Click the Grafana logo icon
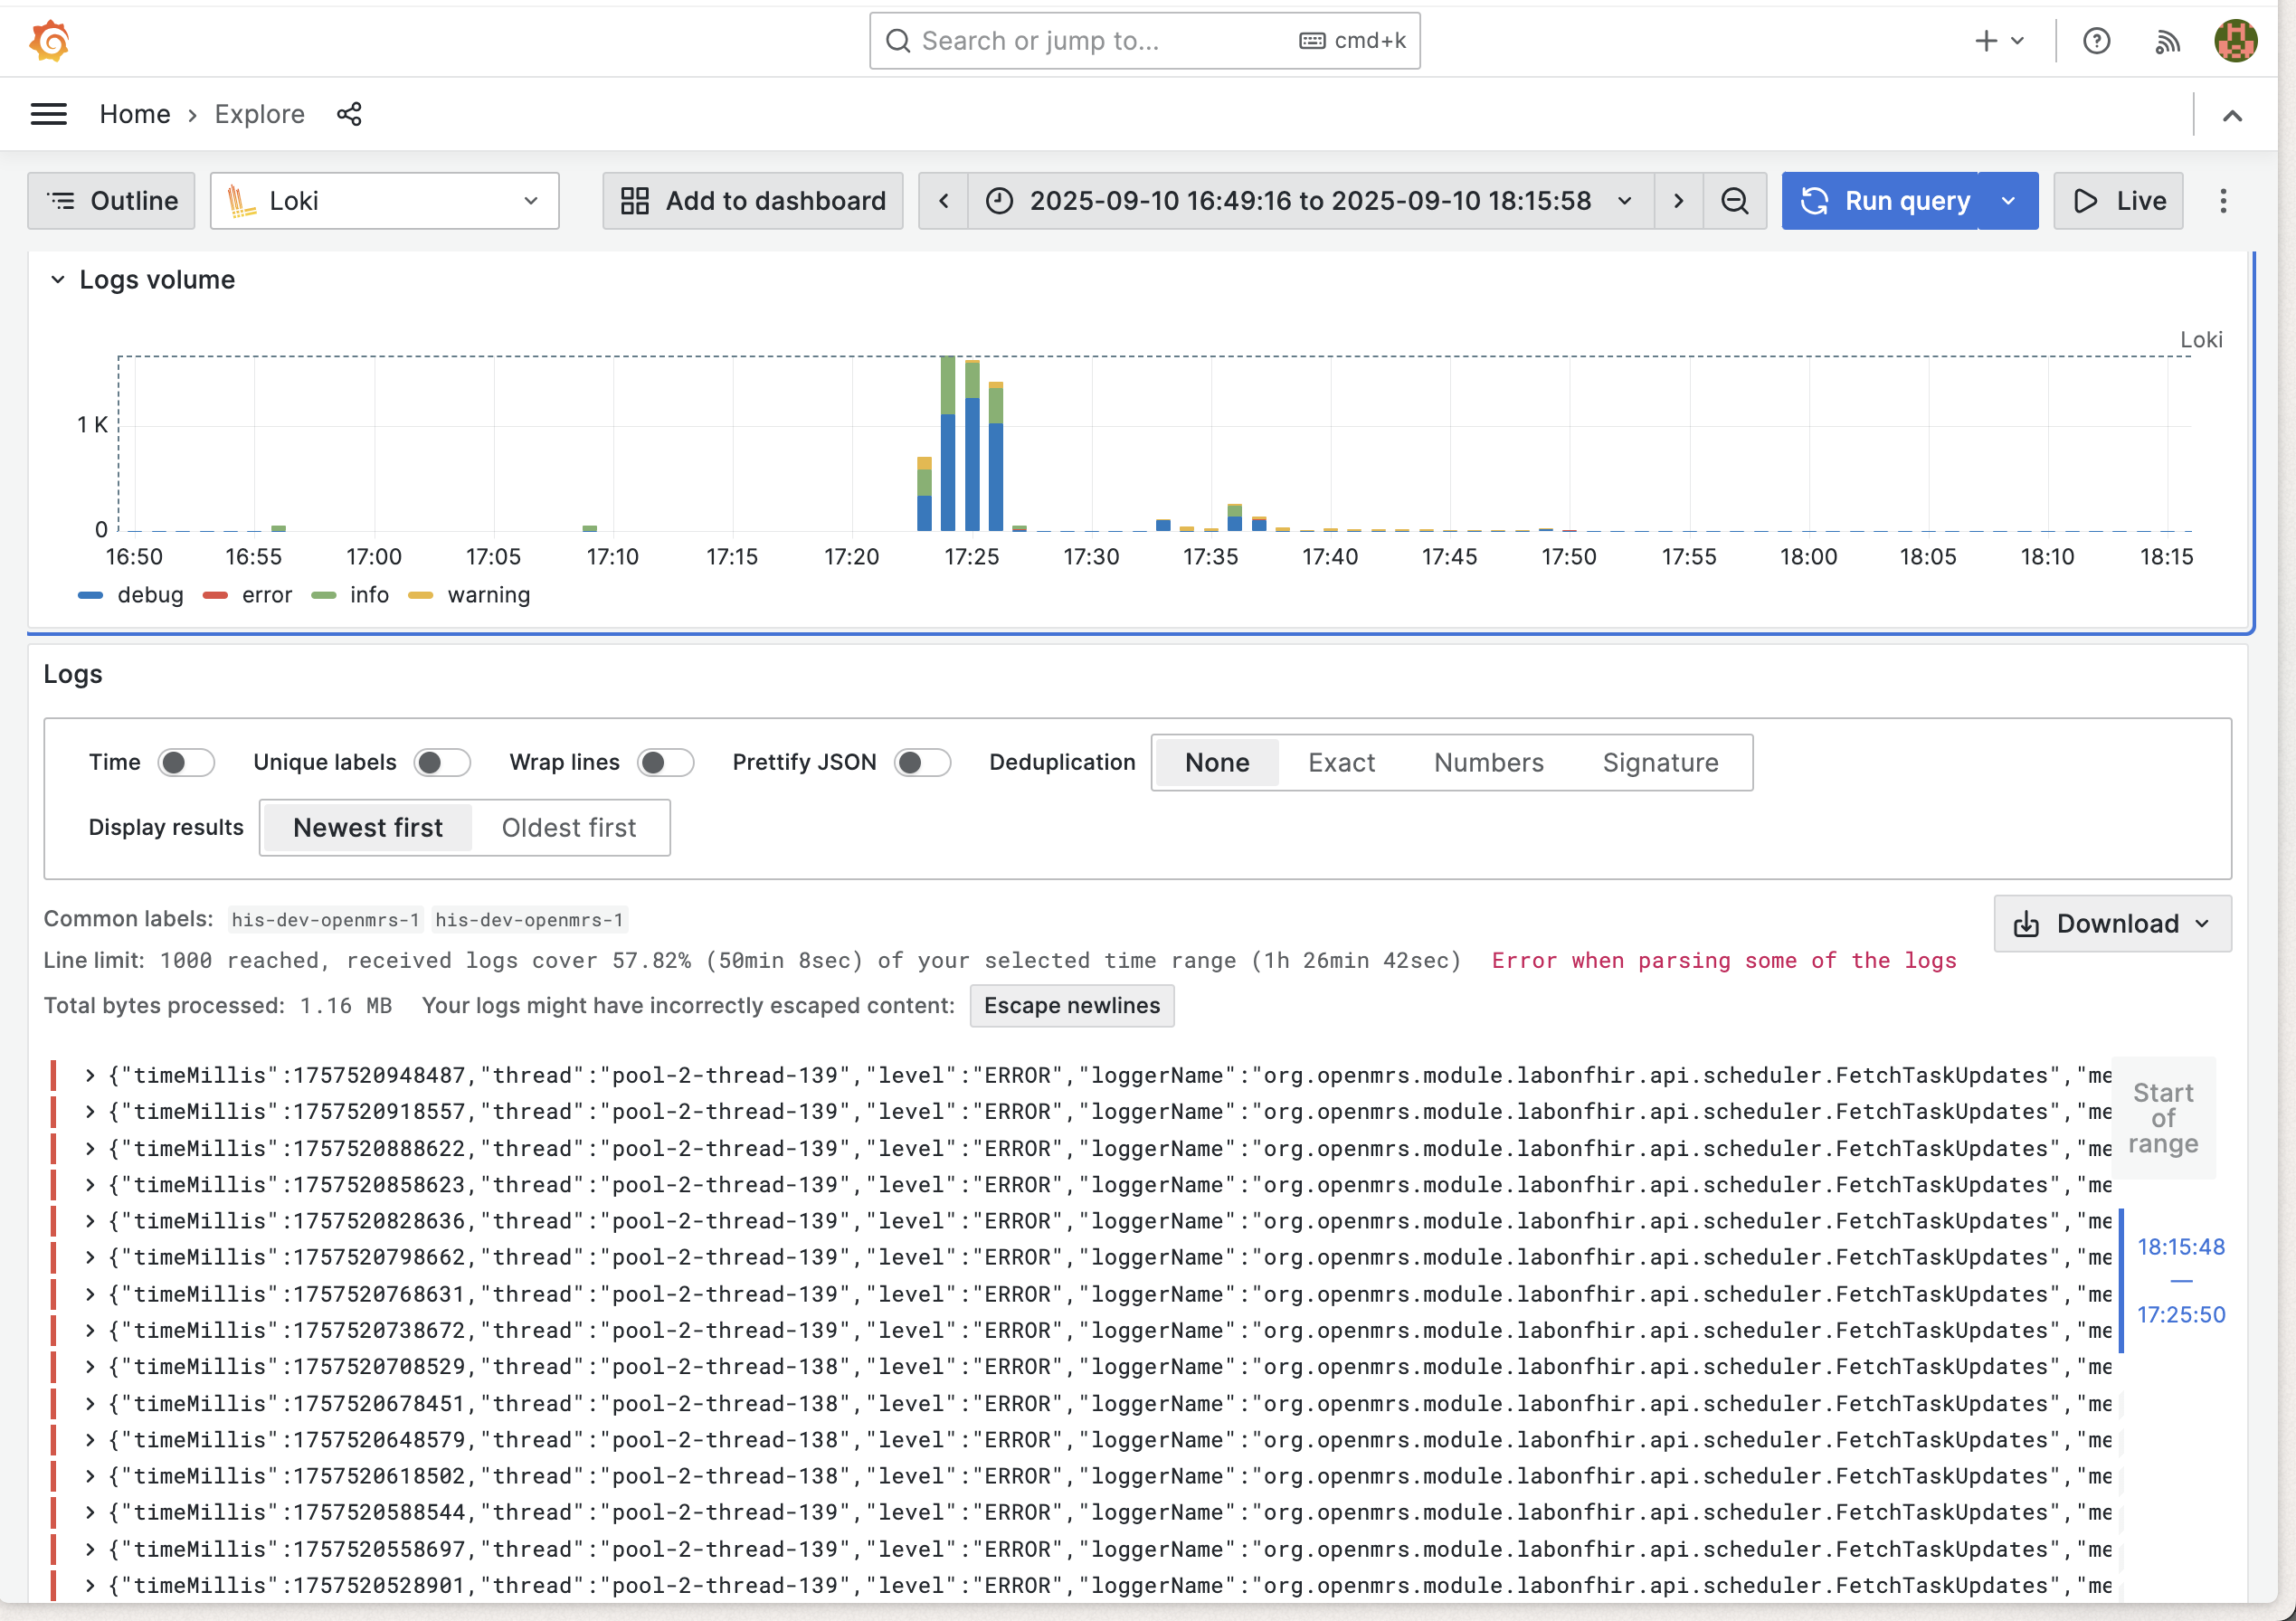 49,41
